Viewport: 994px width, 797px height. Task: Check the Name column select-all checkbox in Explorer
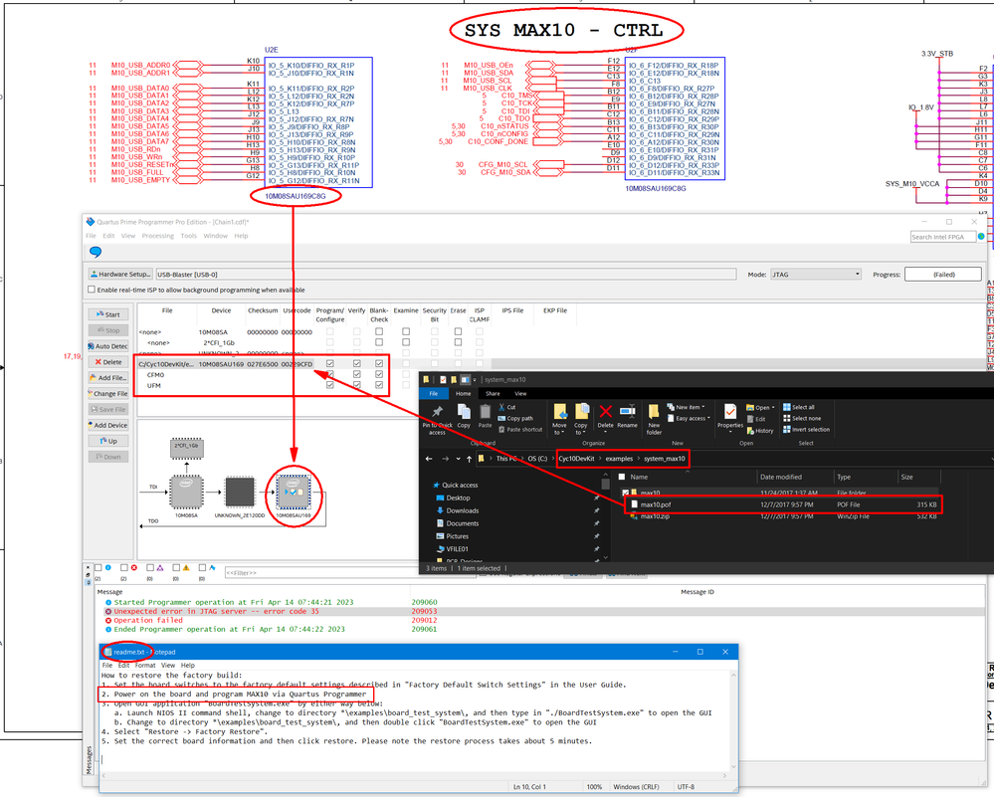621,477
